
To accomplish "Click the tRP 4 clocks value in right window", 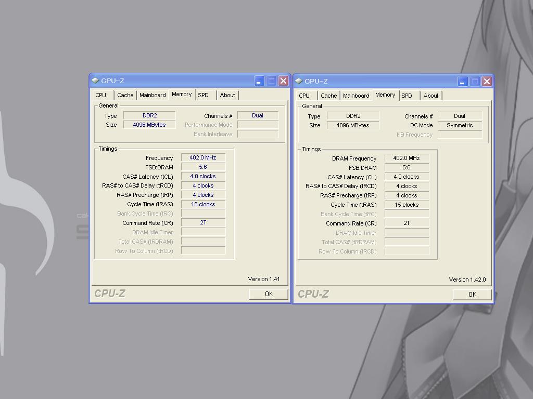I will [x=407, y=196].
